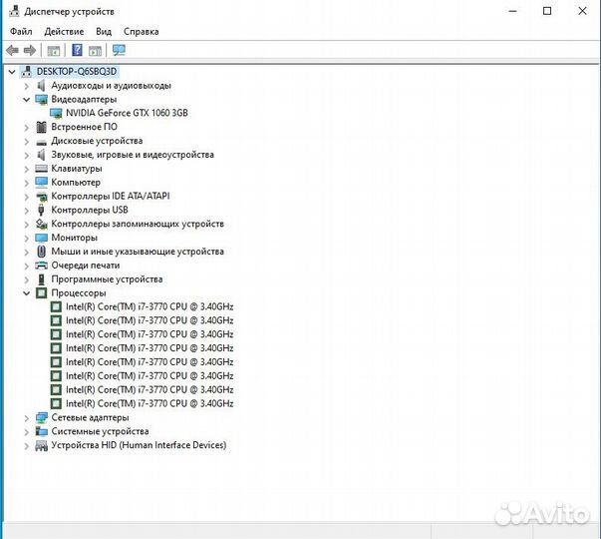Click the speaker icon for Аудиовходы и аудиовыходы
This screenshot has width=601, height=539.
[42, 85]
